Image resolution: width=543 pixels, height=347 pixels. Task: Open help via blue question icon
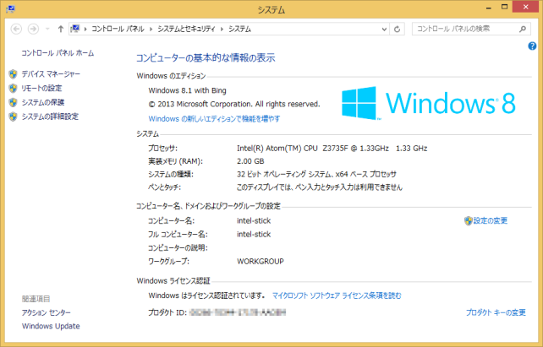(x=532, y=46)
